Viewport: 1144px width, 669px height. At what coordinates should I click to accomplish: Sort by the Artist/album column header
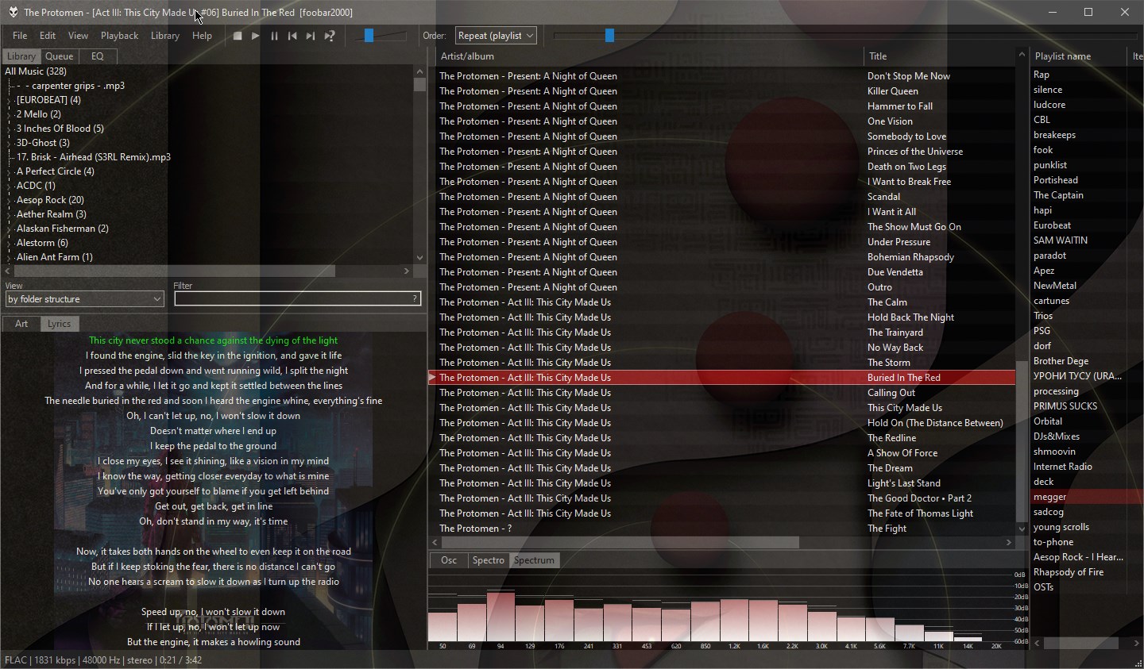(x=649, y=56)
